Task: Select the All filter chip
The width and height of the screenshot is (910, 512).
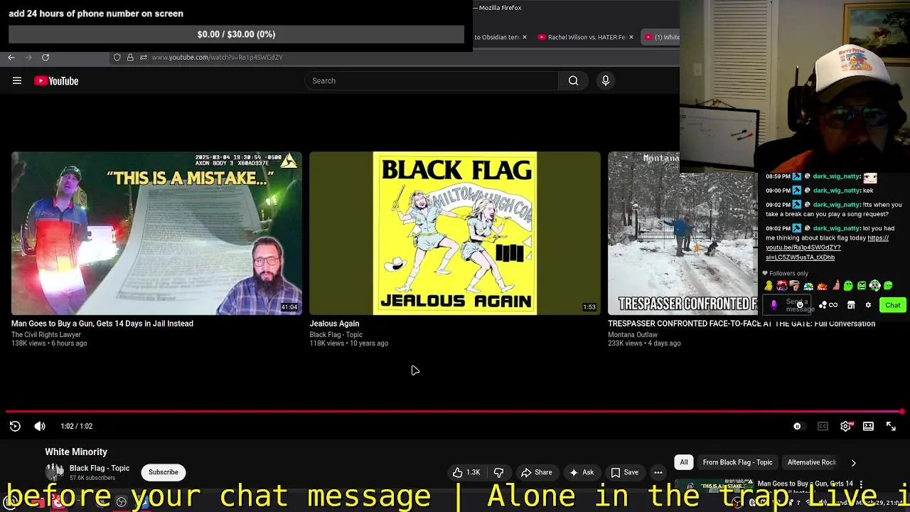Action: (x=684, y=462)
